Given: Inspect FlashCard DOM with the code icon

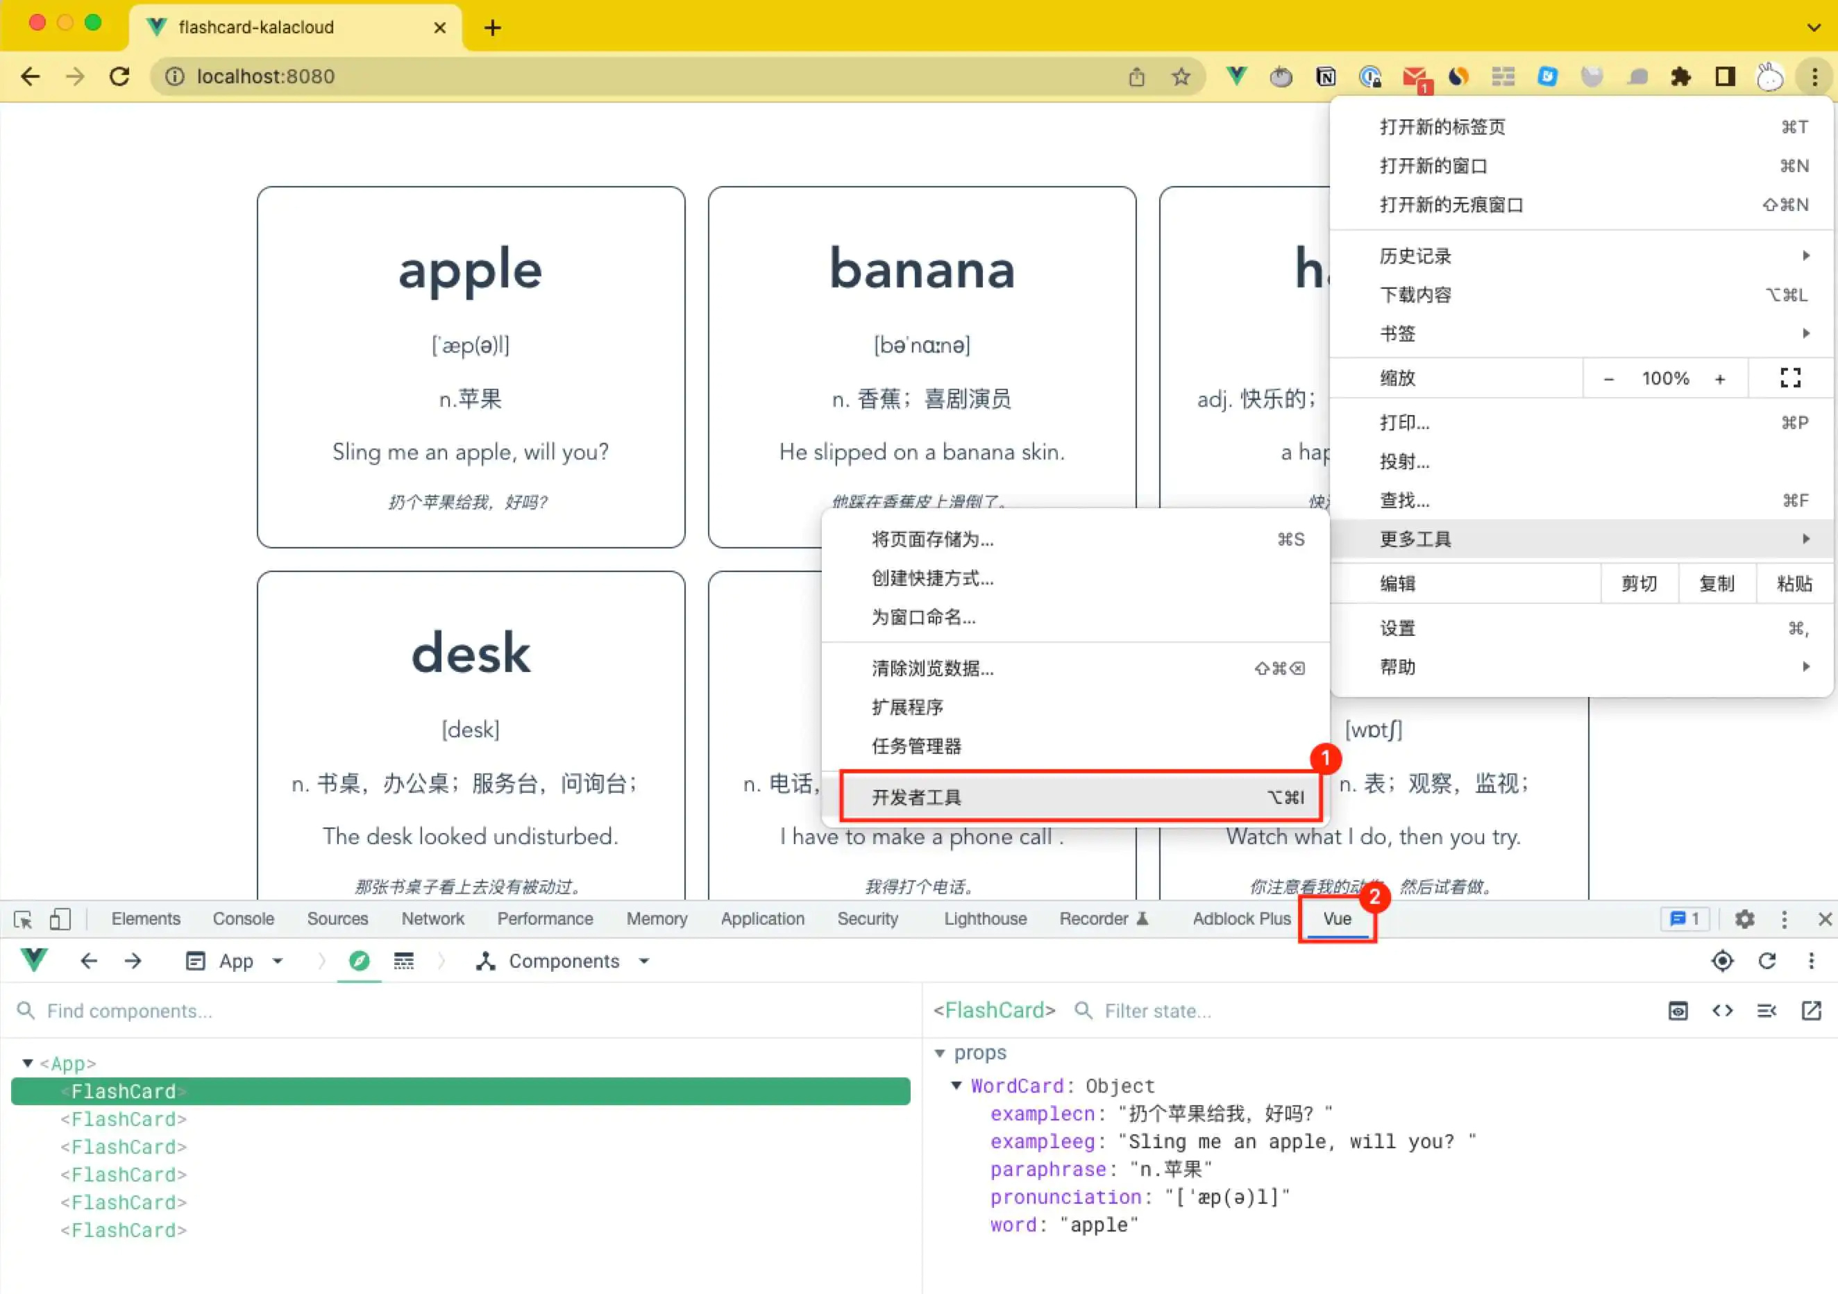Looking at the screenshot, I should click(x=1723, y=1011).
